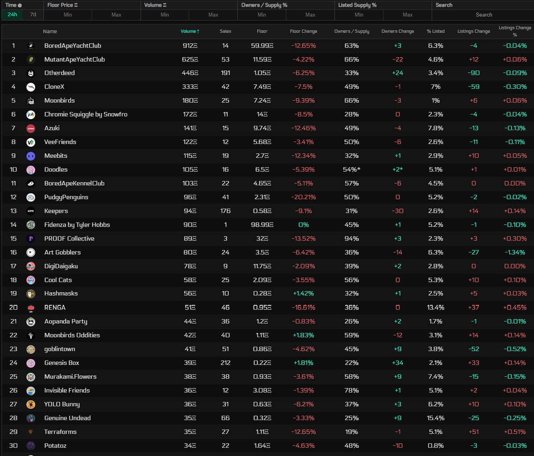The height and width of the screenshot is (456, 534).
Task: Click the Fidenza by Tyler Hobbs icon
Action: click(31, 224)
